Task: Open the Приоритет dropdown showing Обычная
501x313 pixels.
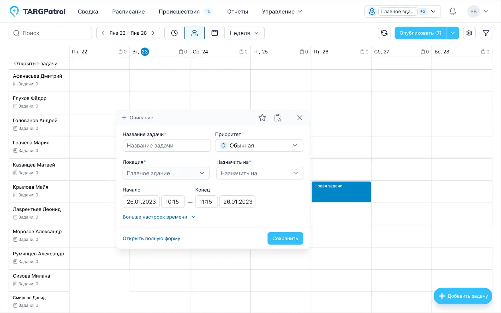Action: [x=259, y=145]
